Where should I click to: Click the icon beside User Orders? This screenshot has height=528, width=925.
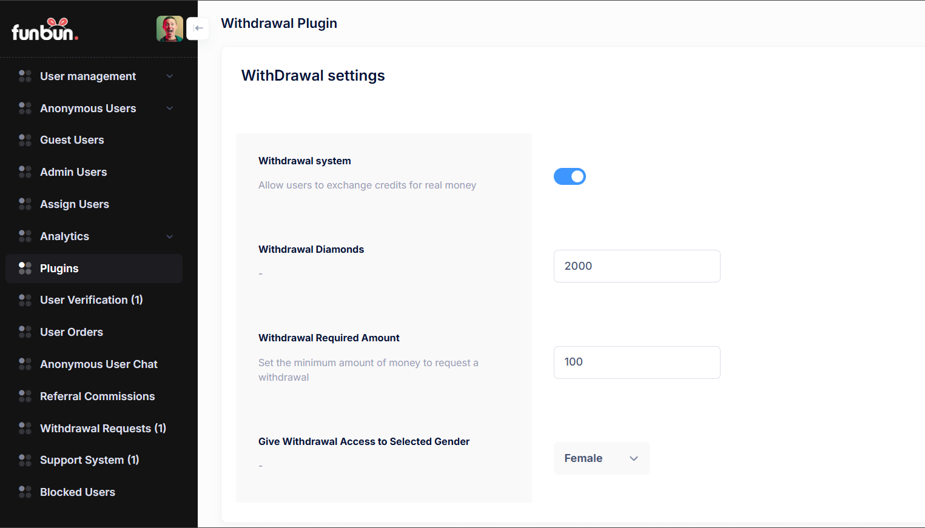pos(25,332)
